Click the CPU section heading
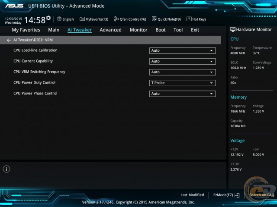This screenshot has width=277, height=207. tap(235, 39)
